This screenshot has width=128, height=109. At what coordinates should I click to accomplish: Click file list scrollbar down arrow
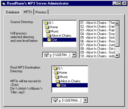tap(117, 55)
